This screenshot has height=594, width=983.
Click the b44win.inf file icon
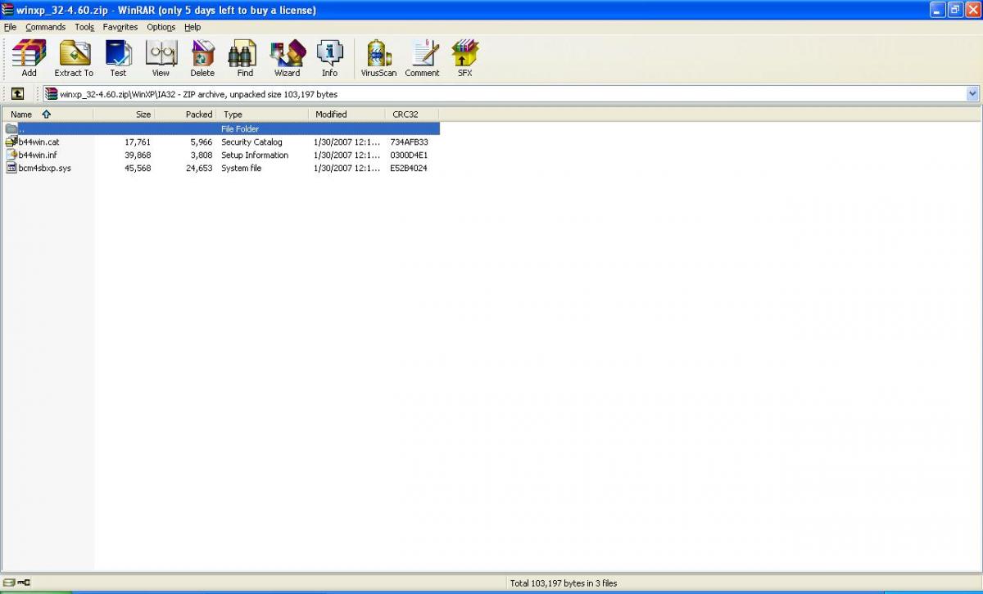(11, 155)
